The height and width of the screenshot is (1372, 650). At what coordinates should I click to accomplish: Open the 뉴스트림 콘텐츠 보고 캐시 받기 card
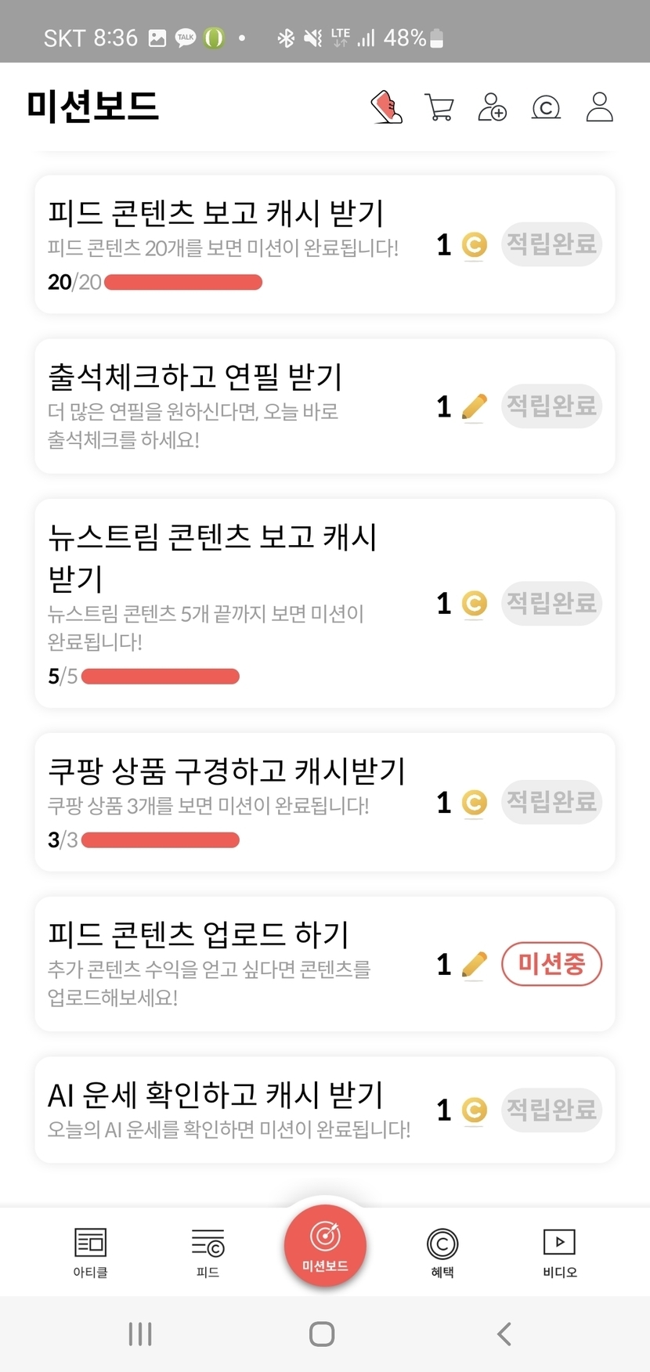pyautogui.click(x=235, y=603)
